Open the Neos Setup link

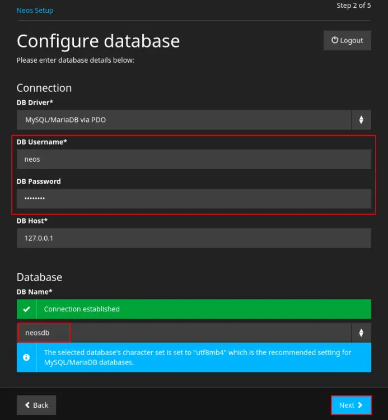point(35,10)
